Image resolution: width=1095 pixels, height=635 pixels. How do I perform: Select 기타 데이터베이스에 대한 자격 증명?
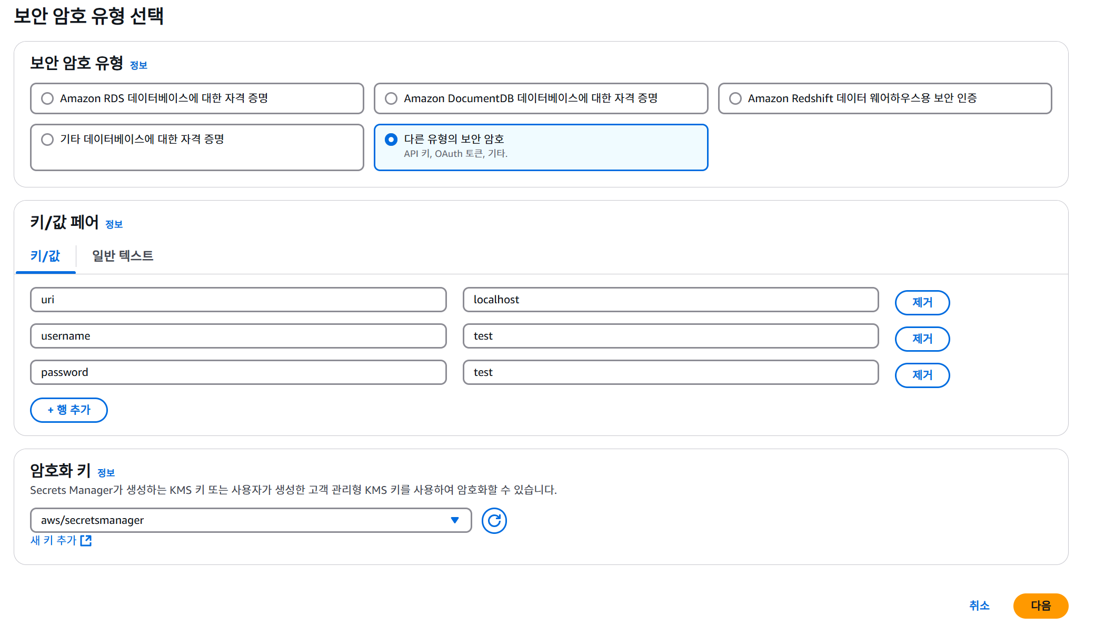point(47,140)
